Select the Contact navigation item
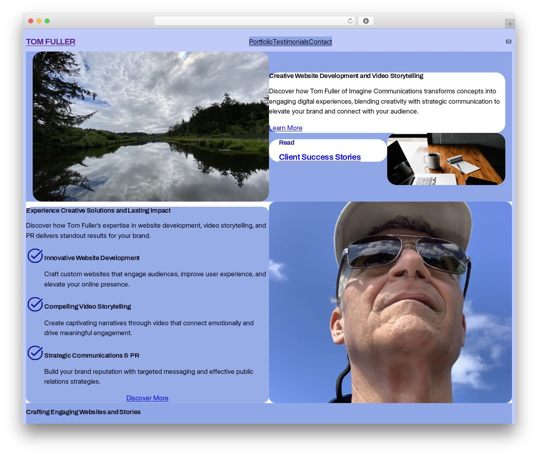The width and height of the screenshot is (538, 456). [320, 42]
